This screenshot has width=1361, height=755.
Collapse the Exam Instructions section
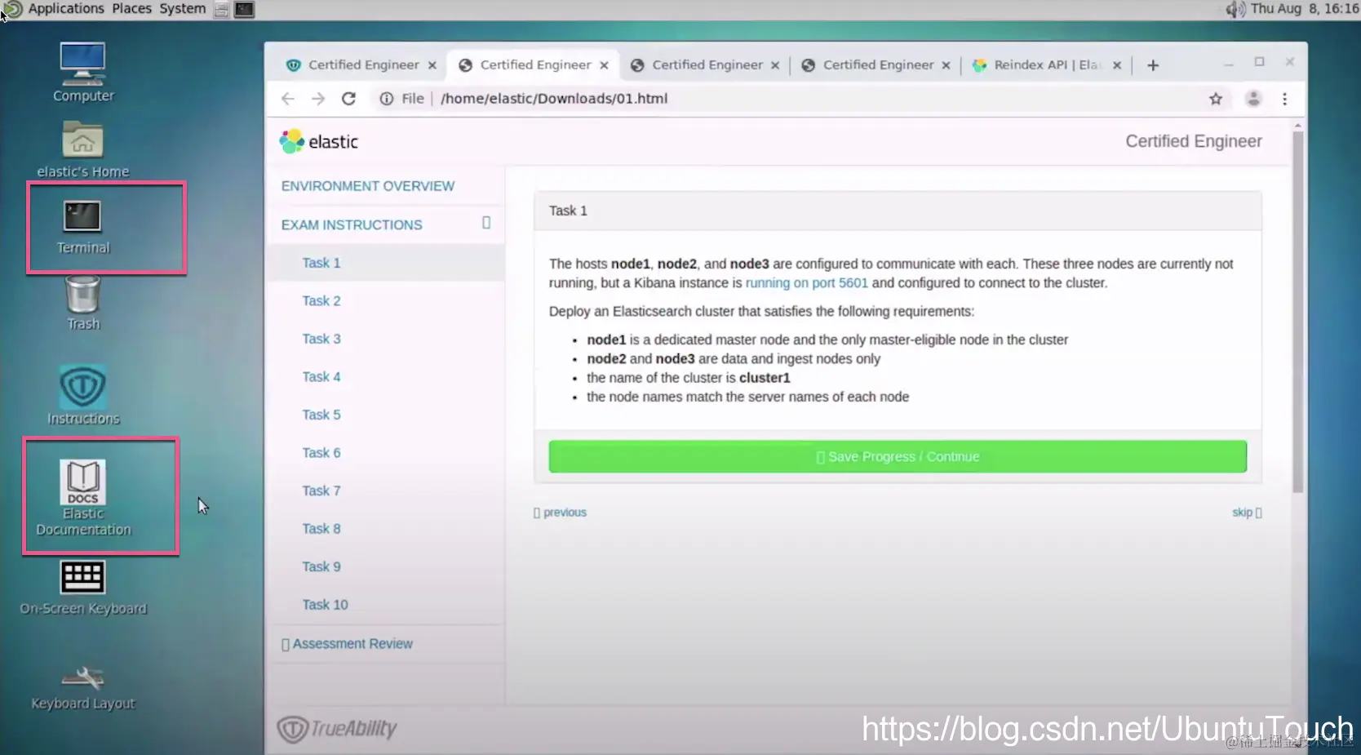[486, 223]
